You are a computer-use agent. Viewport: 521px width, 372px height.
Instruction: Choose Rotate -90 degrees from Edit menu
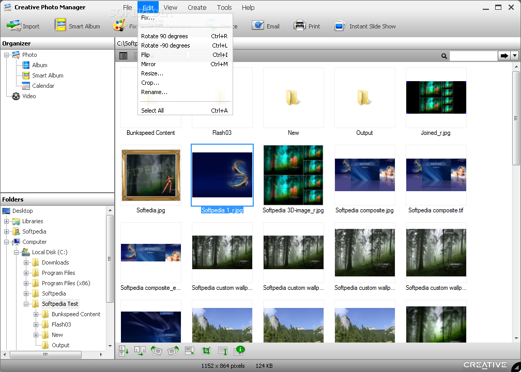[185, 45]
